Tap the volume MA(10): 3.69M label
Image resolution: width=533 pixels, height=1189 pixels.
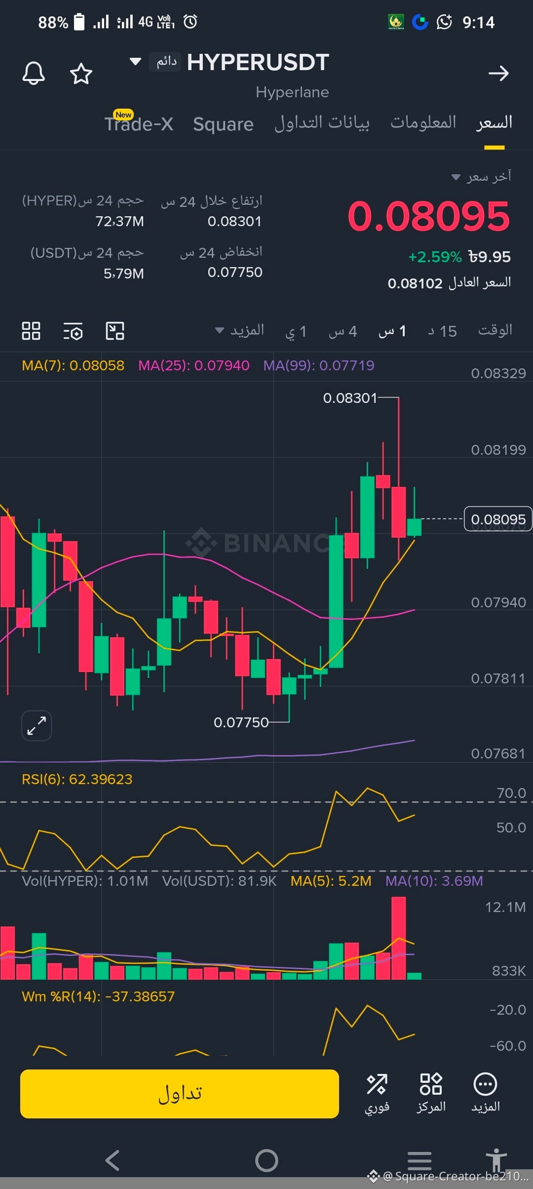[x=434, y=881]
